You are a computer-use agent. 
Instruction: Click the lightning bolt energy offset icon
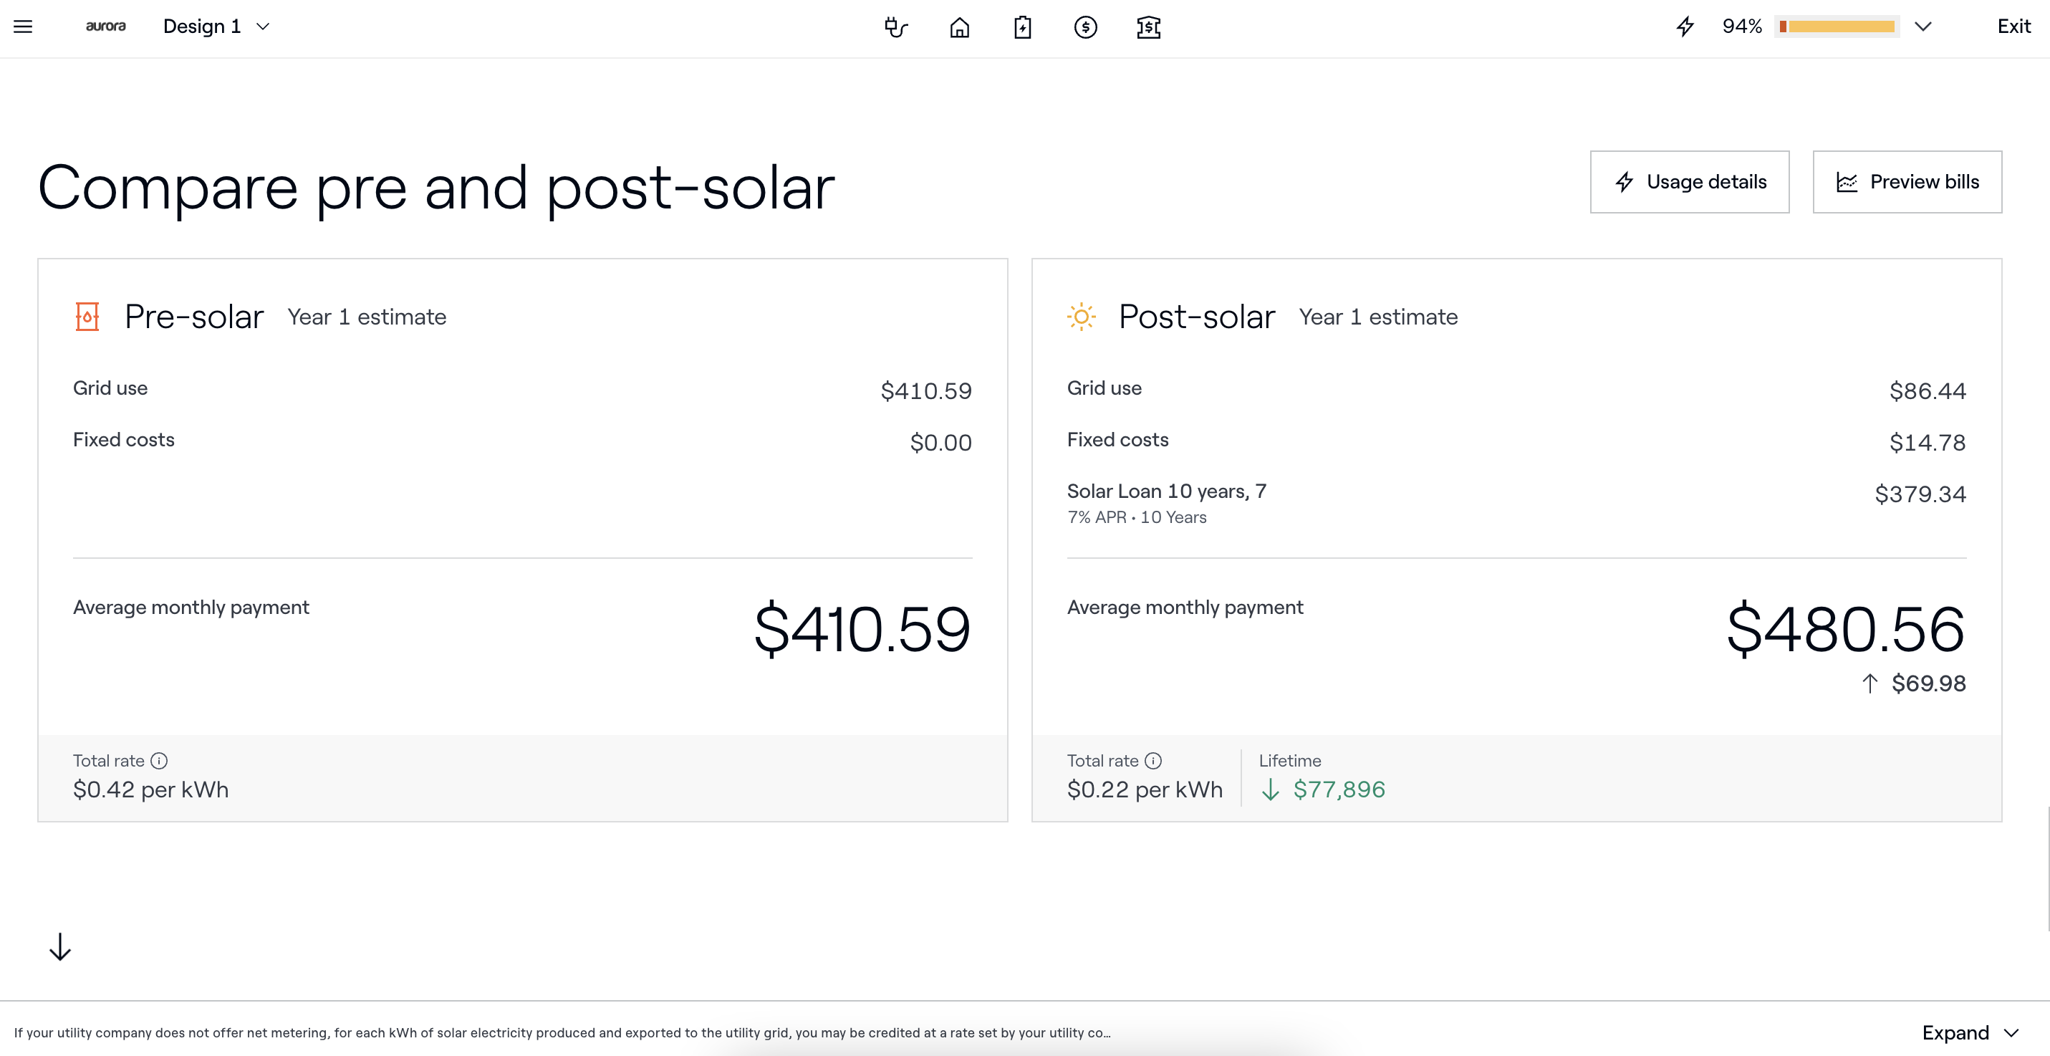tap(1685, 27)
